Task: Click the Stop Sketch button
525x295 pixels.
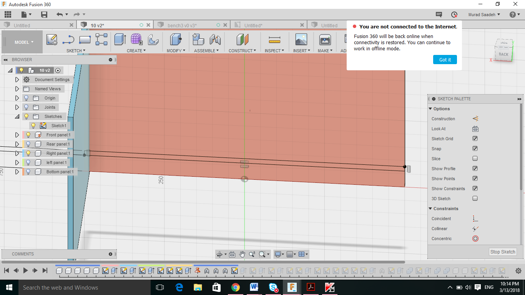Action: point(503,252)
